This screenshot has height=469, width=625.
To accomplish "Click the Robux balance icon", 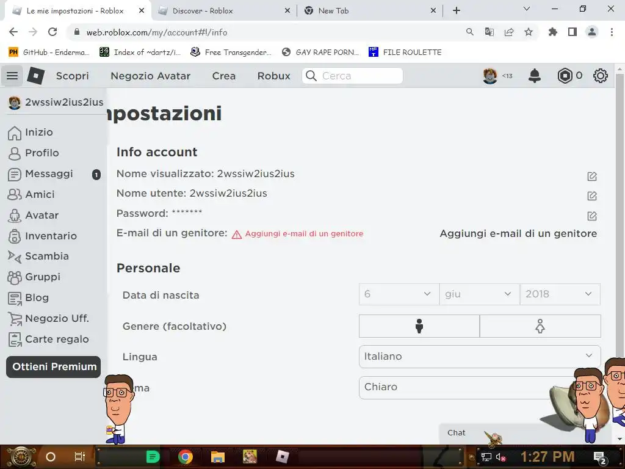I will click(565, 75).
